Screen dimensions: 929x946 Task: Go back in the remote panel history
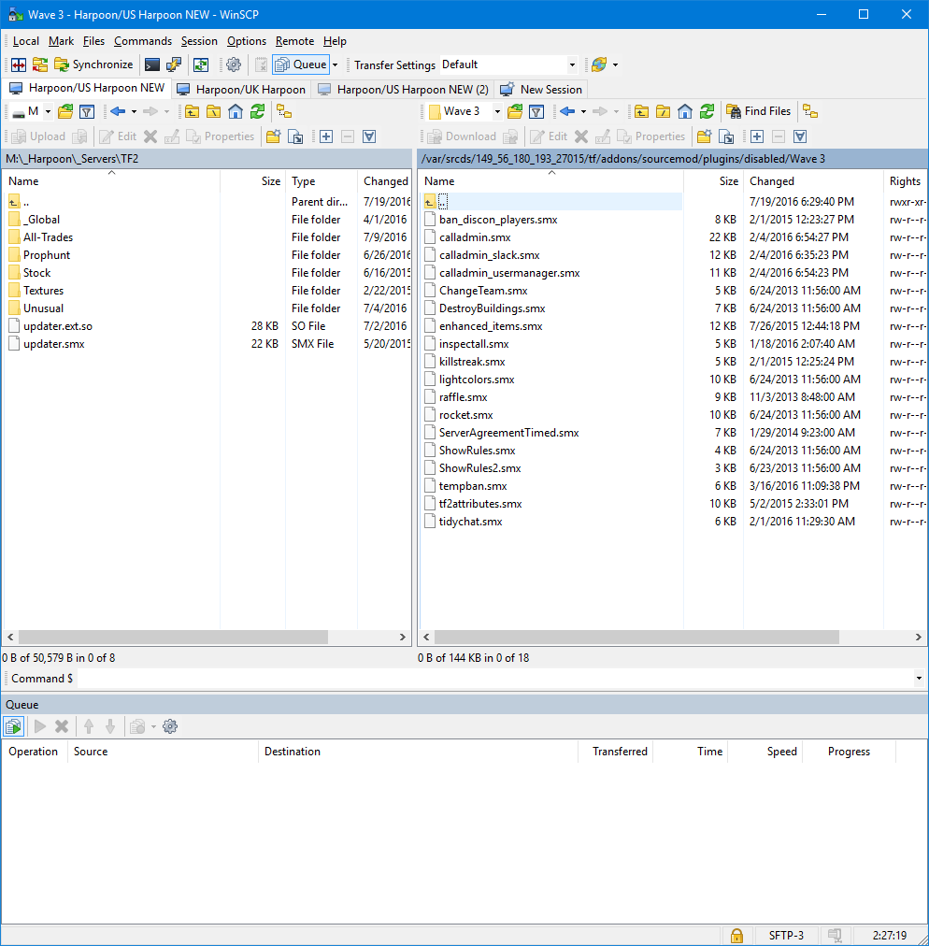[567, 111]
